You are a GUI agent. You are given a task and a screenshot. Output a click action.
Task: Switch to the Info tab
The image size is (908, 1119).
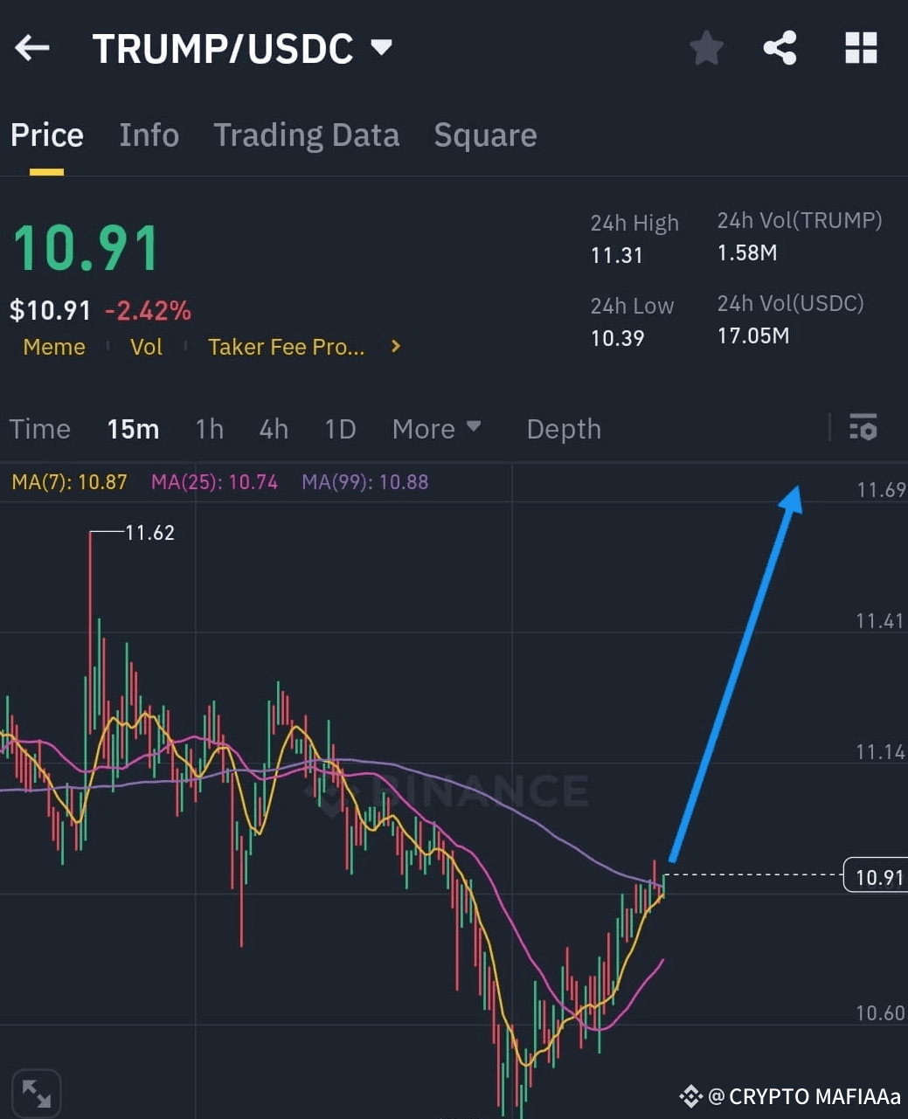pos(149,135)
